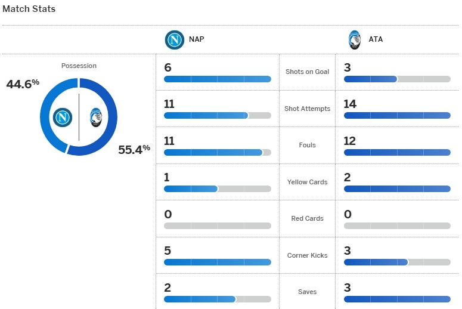
Task: Click the Possession chart title
Action: (79, 66)
